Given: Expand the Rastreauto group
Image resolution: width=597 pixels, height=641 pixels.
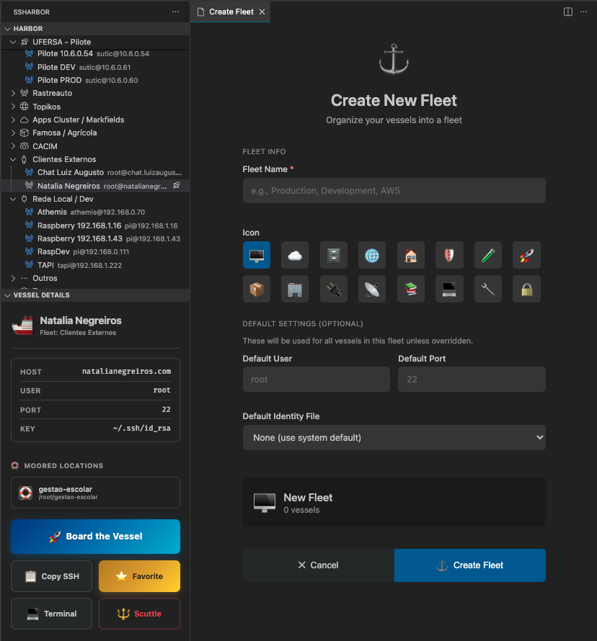Looking at the screenshot, I should (x=12, y=93).
